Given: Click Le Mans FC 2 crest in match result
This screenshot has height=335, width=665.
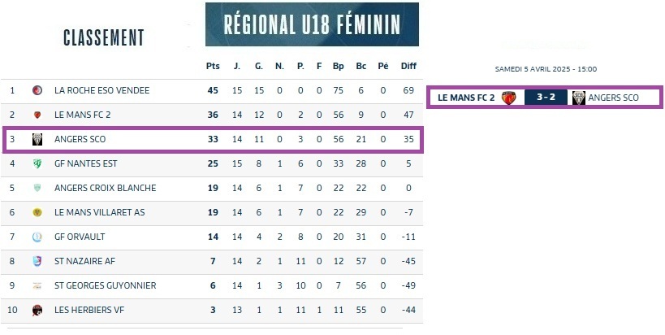Looking at the screenshot, I should coord(509,98).
